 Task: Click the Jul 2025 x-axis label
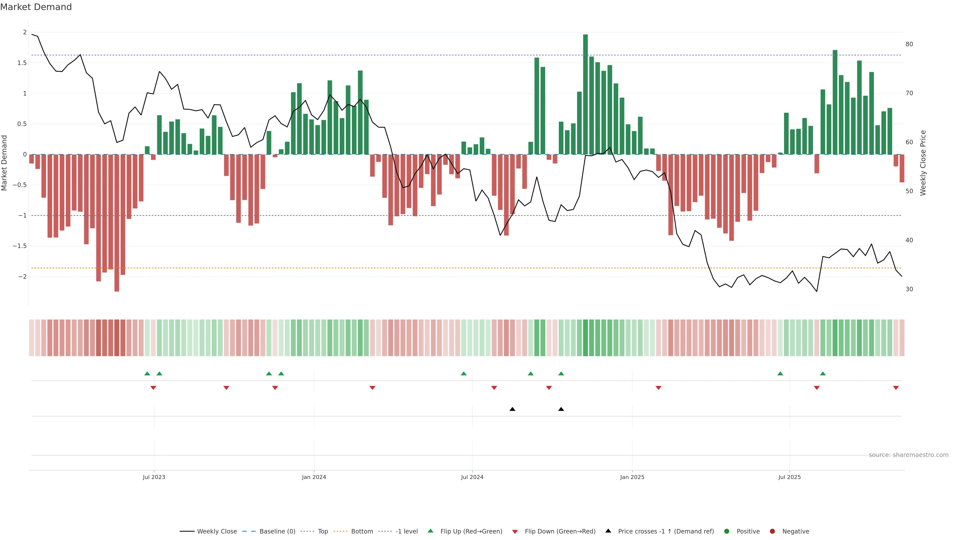point(789,477)
